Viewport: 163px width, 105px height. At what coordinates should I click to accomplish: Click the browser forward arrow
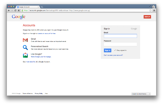(x=12, y=10)
